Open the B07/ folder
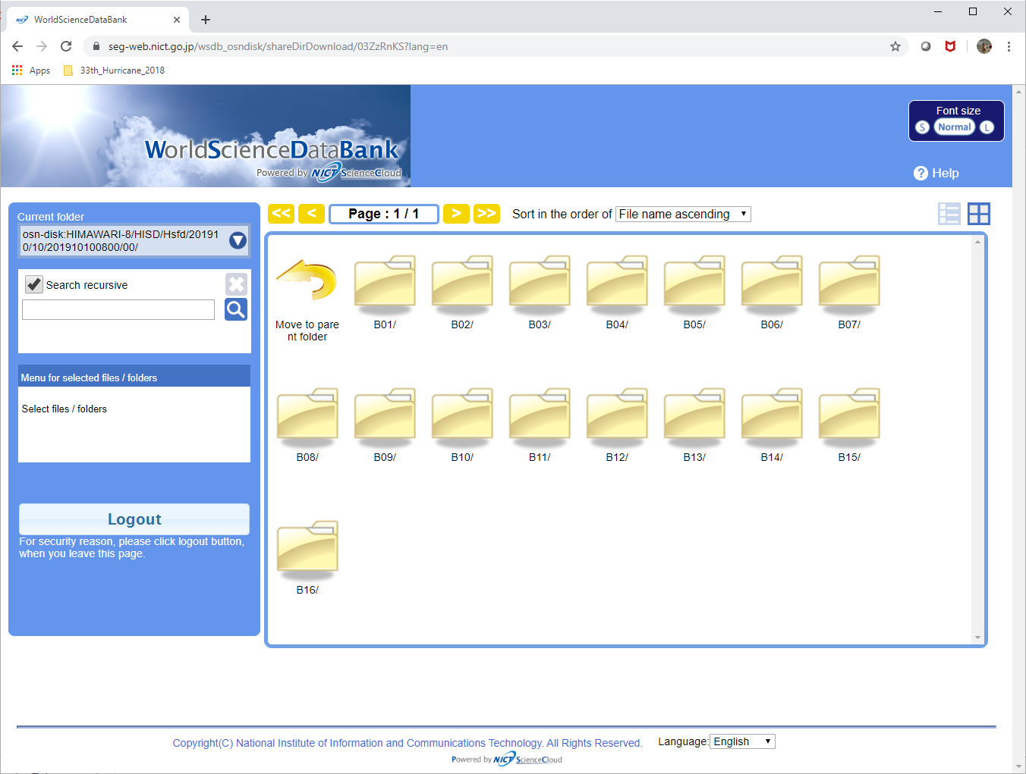 849,286
